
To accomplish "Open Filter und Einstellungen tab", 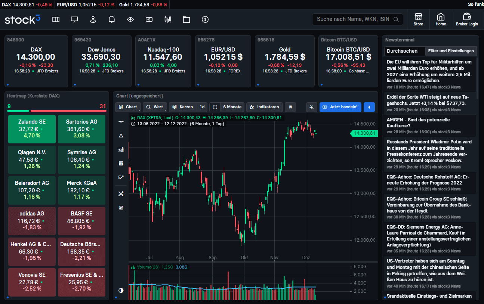I will (x=451, y=51).
